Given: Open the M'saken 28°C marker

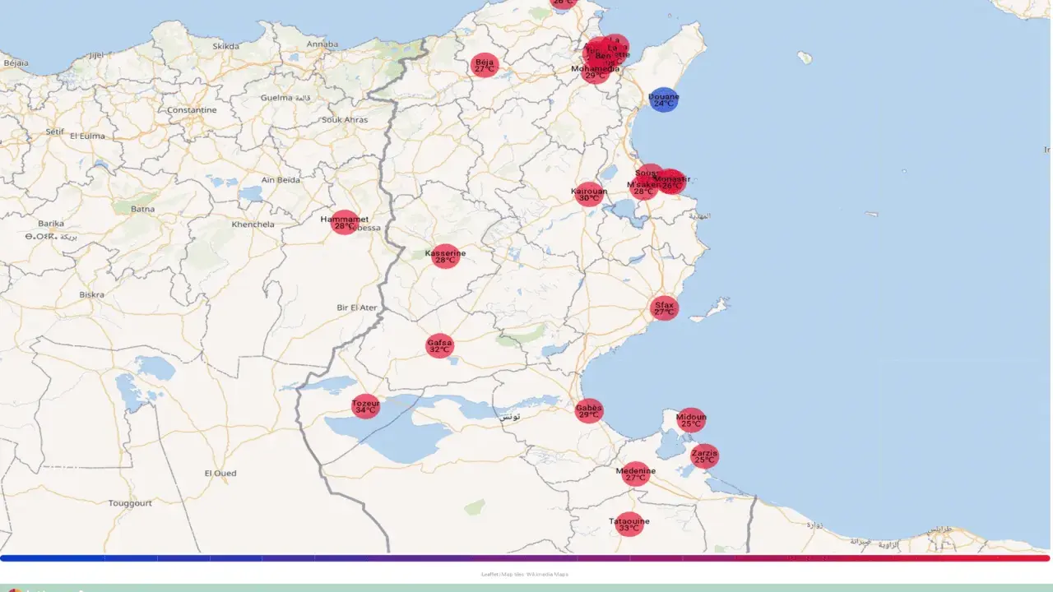Looking at the screenshot, I should pos(643,187).
